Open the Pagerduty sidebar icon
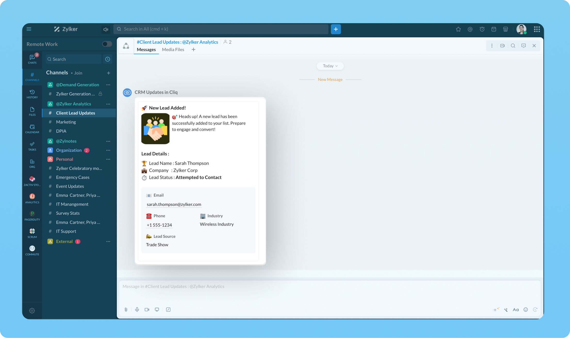The height and width of the screenshot is (338, 570). 32,215
